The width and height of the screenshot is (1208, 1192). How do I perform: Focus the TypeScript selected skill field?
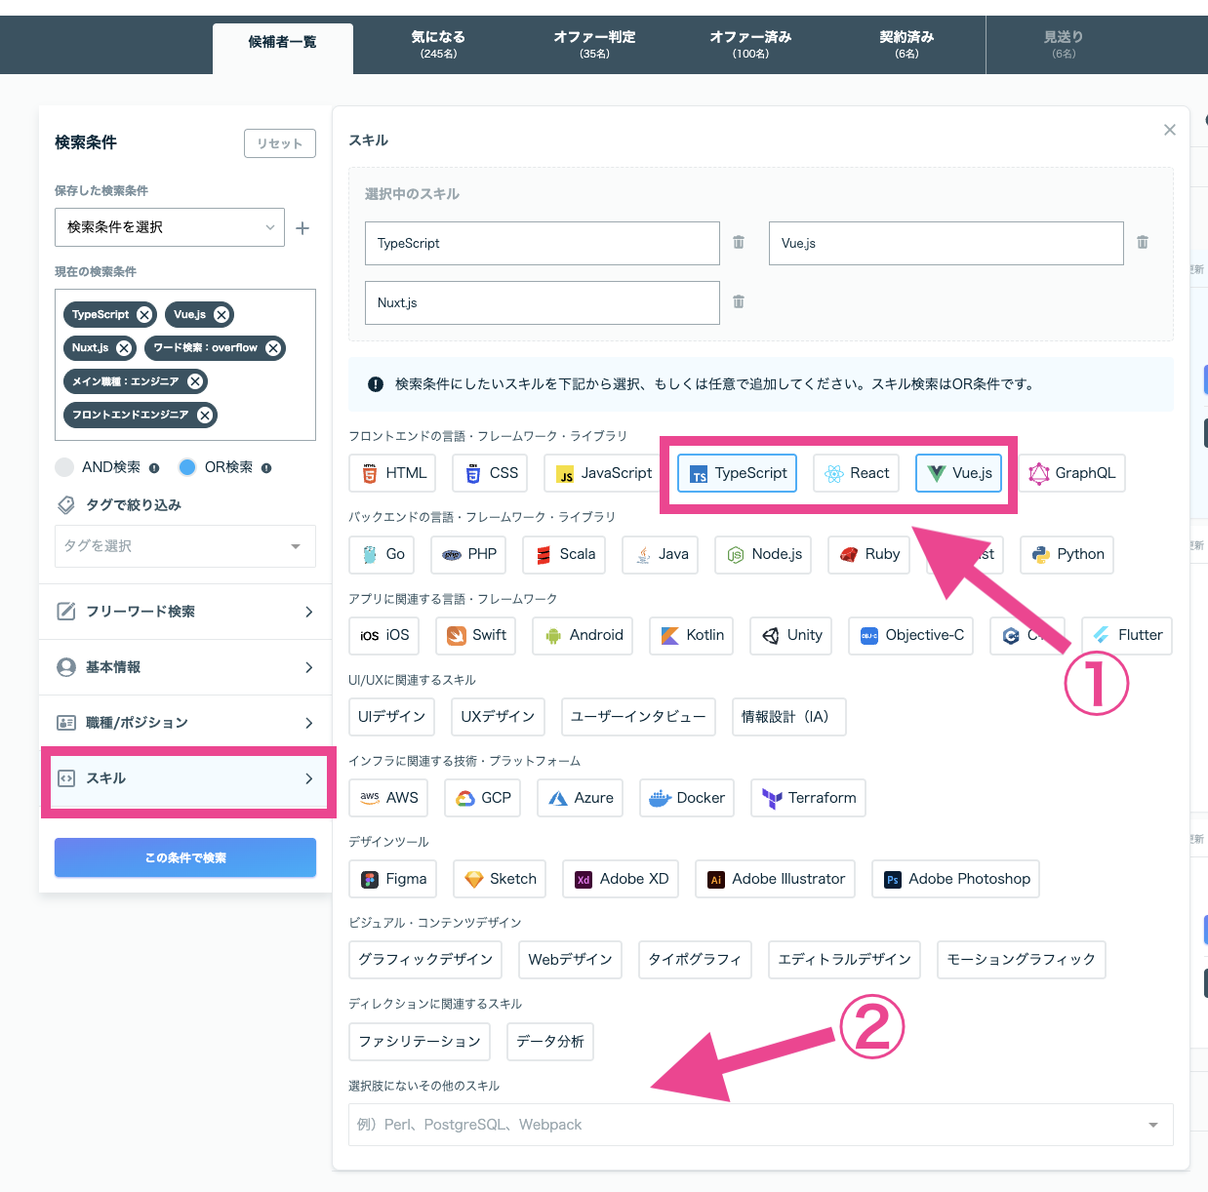coord(542,243)
